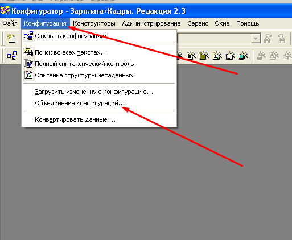The width and height of the screenshot is (292, 240).
Task: Click the first greyed-out wizard icon after the separator
Action: point(261,56)
